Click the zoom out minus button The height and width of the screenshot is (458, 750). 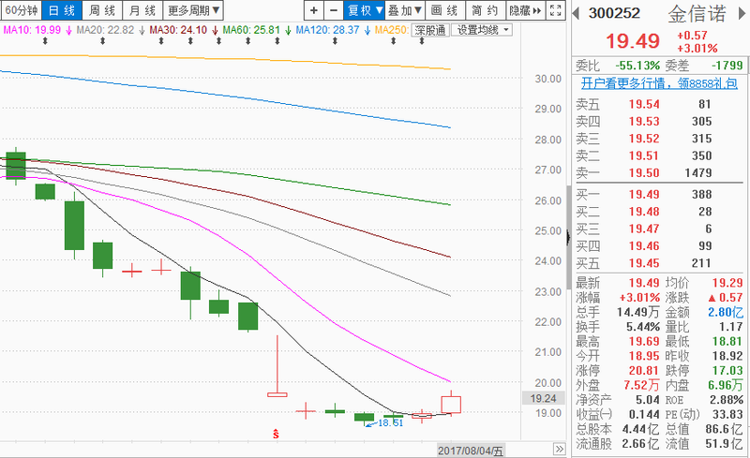[x=333, y=11]
